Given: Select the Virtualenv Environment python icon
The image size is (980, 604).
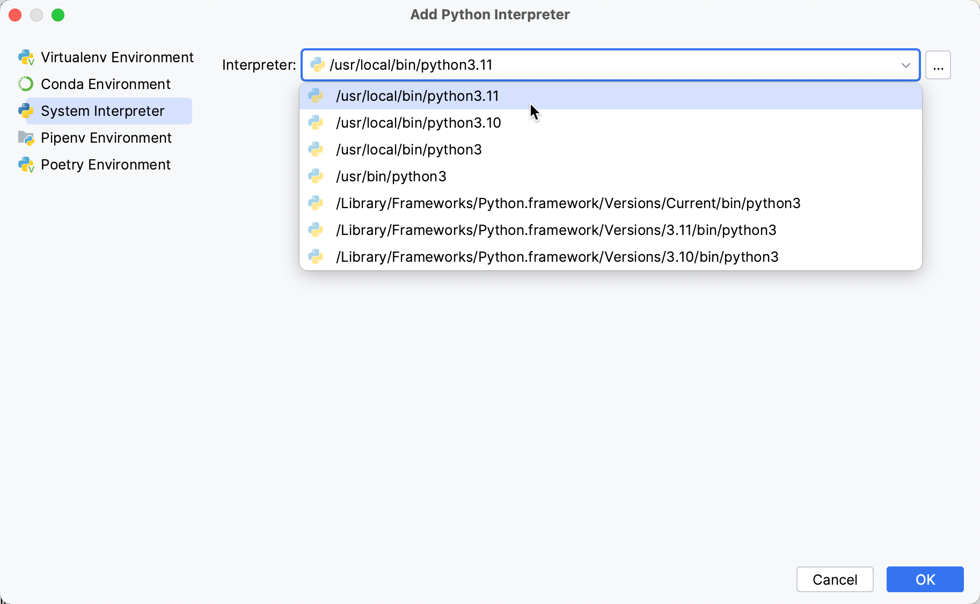Looking at the screenshot, I should 26,57.
